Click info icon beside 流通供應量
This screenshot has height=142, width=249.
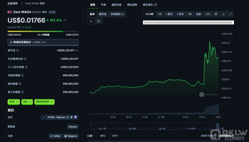tap(22, 75)
